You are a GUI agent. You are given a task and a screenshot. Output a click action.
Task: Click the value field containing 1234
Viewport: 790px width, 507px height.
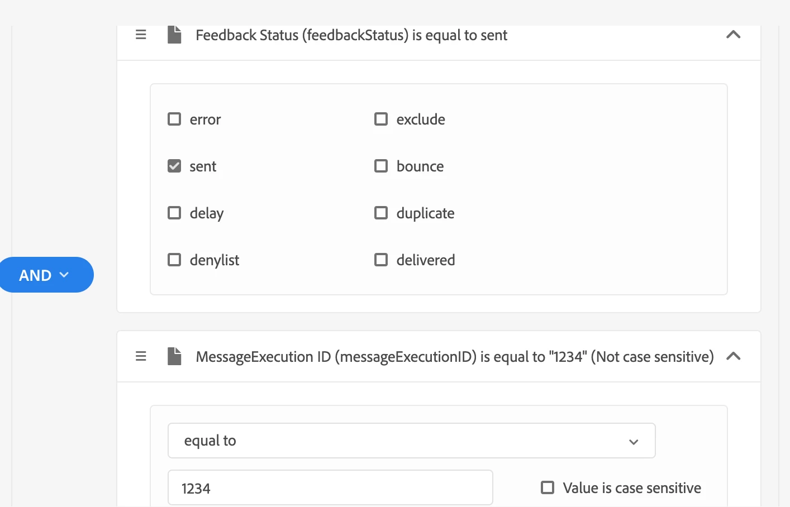(x=330, y=488)
